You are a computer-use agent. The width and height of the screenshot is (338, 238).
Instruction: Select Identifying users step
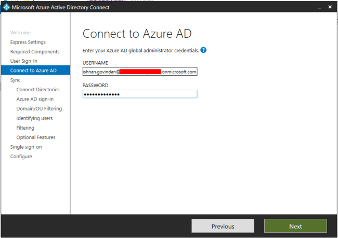(34, 118)
